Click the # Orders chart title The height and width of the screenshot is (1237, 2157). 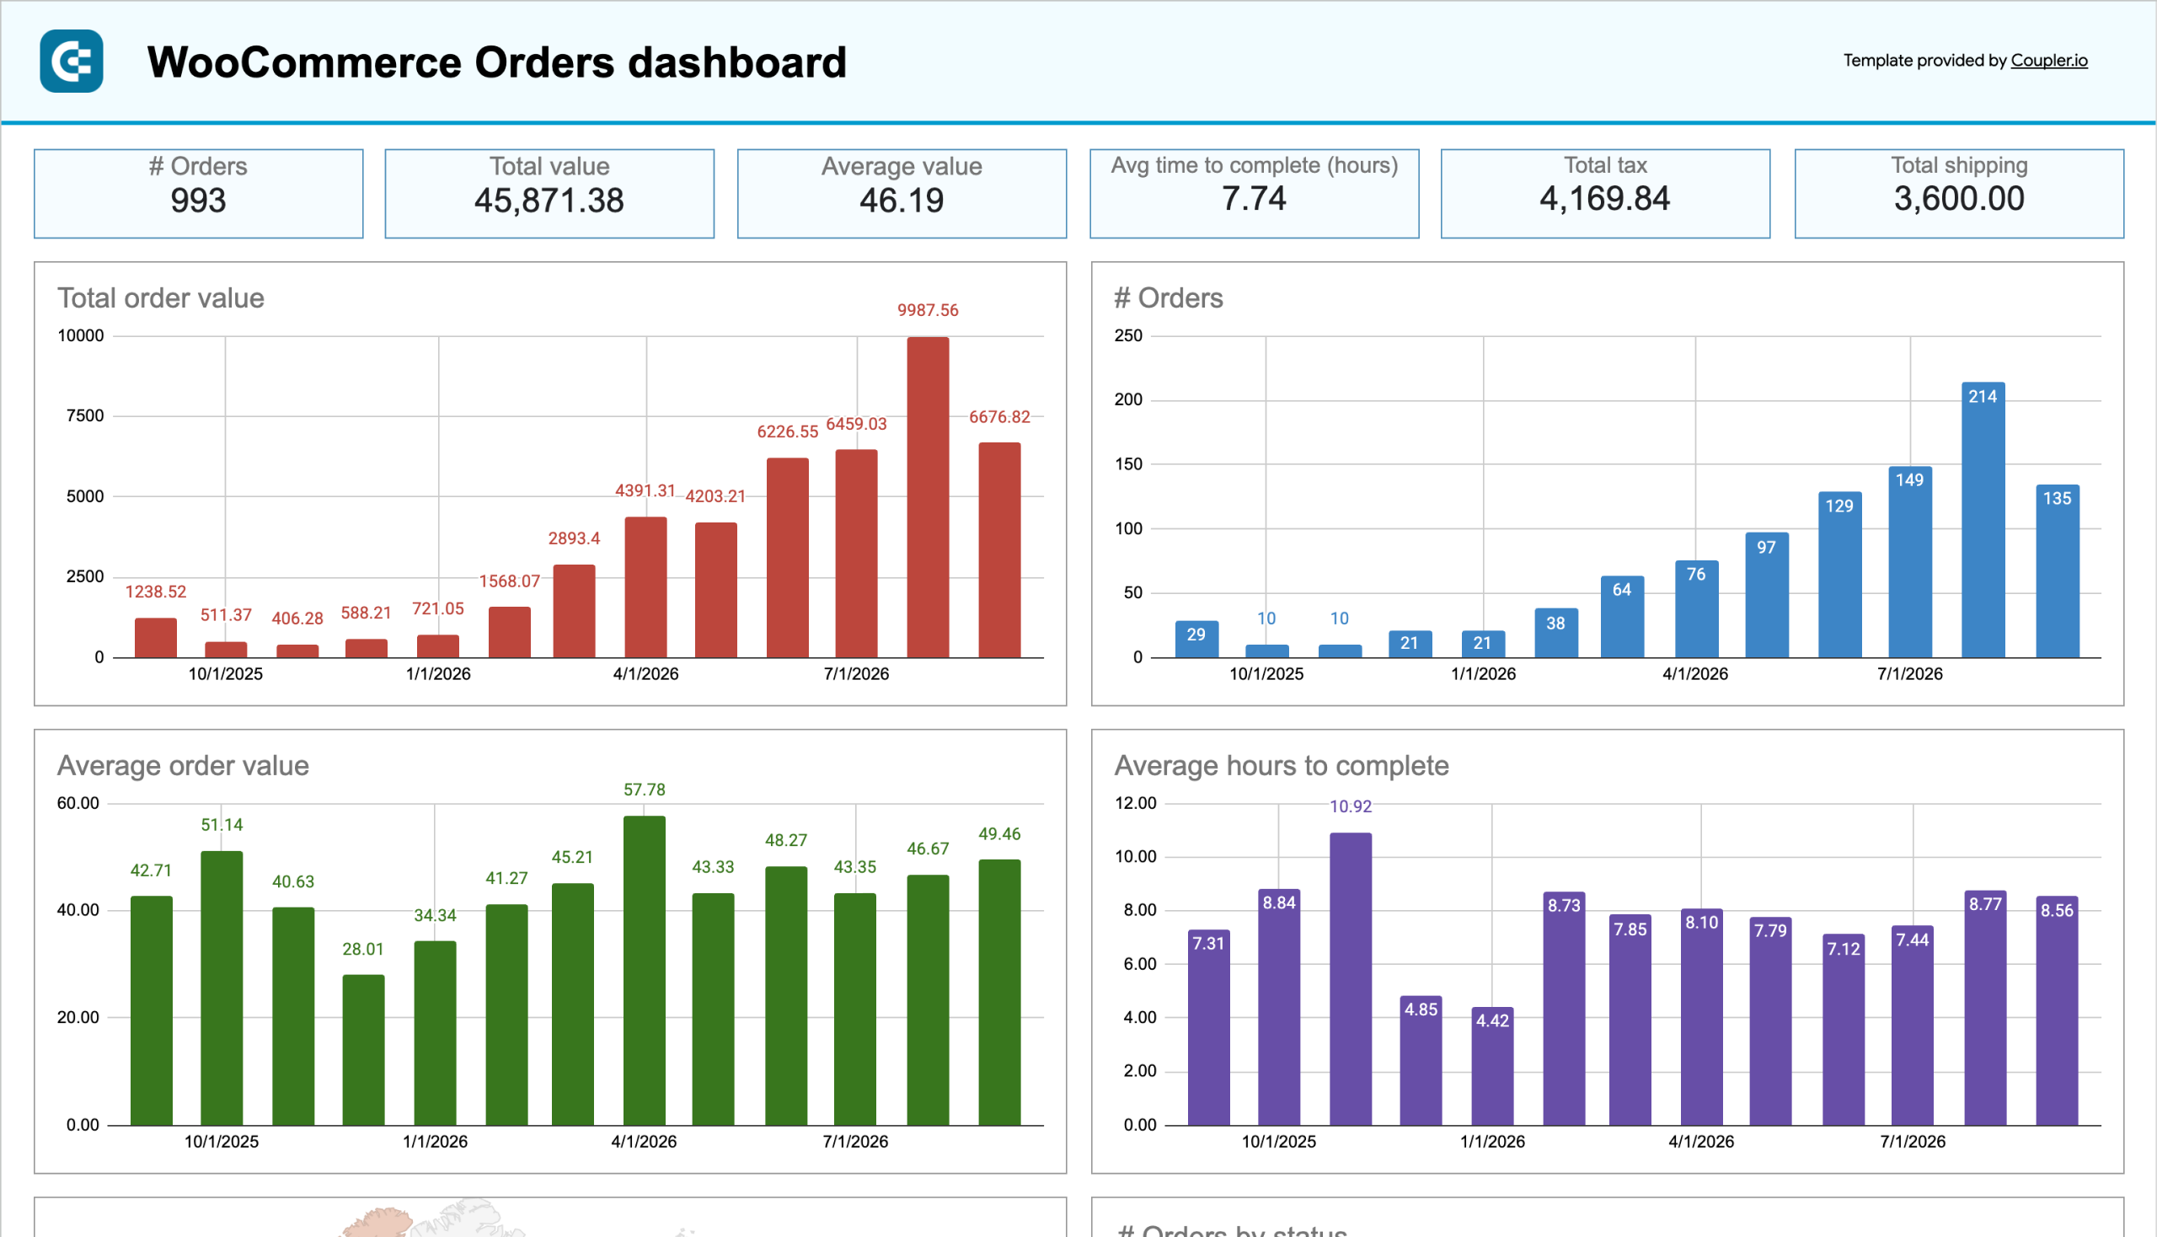1168,298
